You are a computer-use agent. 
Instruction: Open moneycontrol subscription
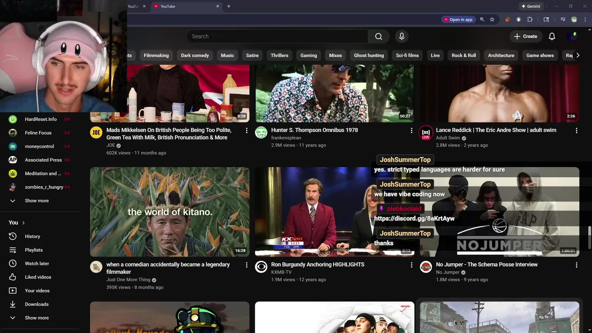39,146
